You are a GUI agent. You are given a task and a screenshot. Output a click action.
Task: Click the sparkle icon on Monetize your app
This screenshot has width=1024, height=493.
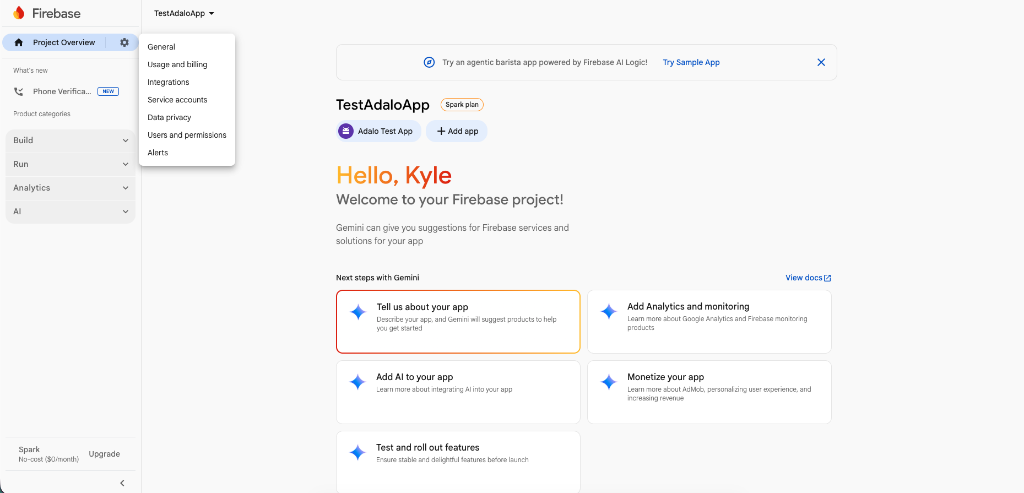coord(609,382)
